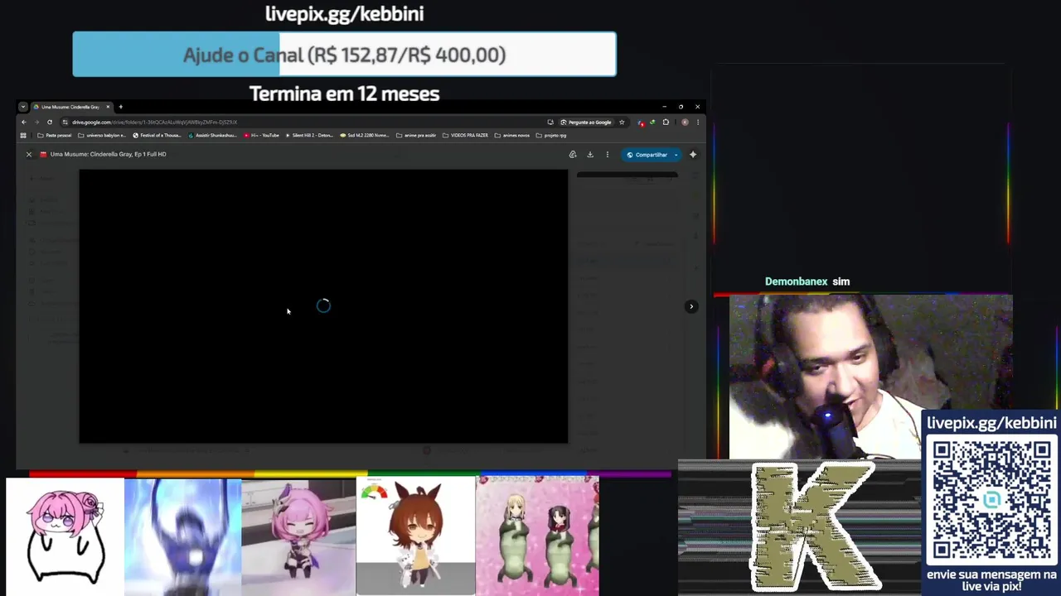Screen dimensions: 1061x596
Task: Click the Compartilhar button
Action: [x=647, y=155]
